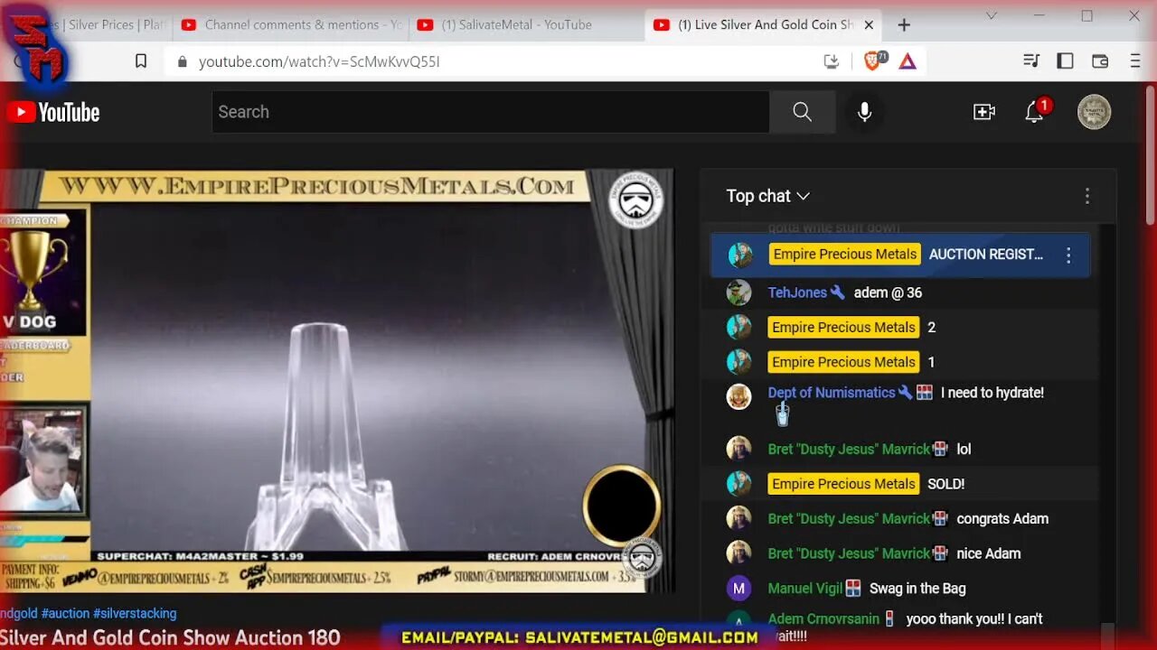The height and width of the screenshot is (650, 1157).
Task: Open account avatar menu
Action: point(1094,112)
